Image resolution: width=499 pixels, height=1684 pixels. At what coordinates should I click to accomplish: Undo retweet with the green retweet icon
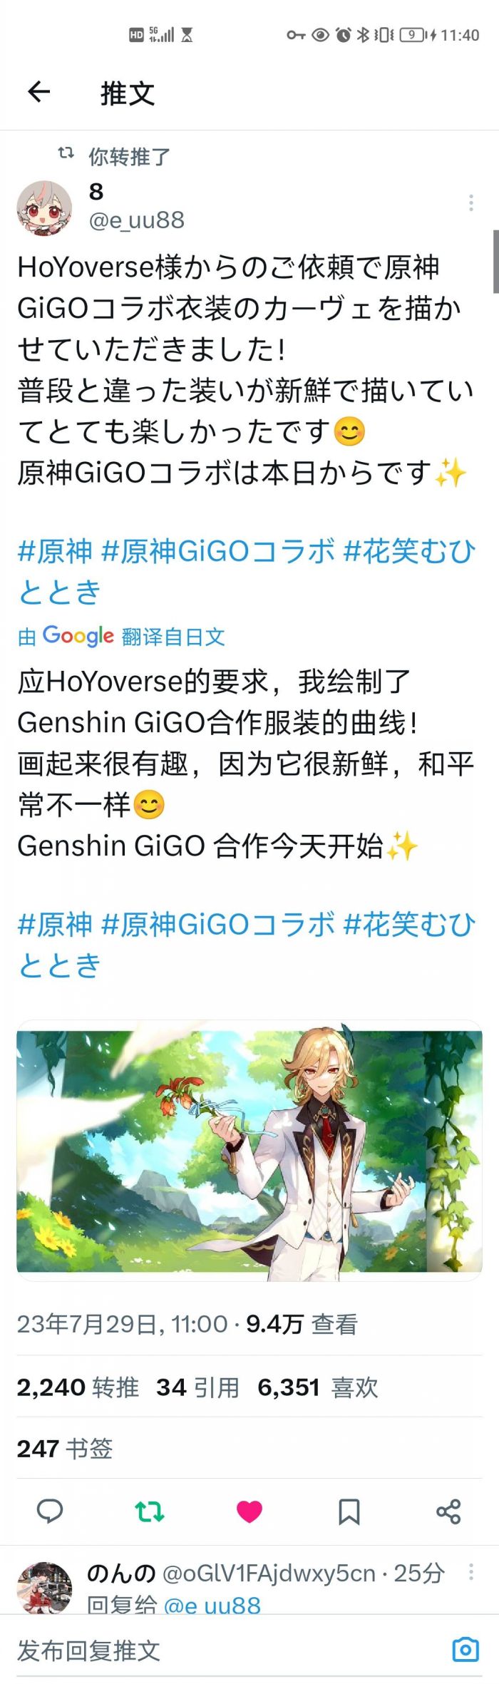150,1511
